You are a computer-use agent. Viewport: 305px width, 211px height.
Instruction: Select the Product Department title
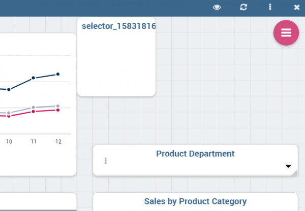coord(195,154)
